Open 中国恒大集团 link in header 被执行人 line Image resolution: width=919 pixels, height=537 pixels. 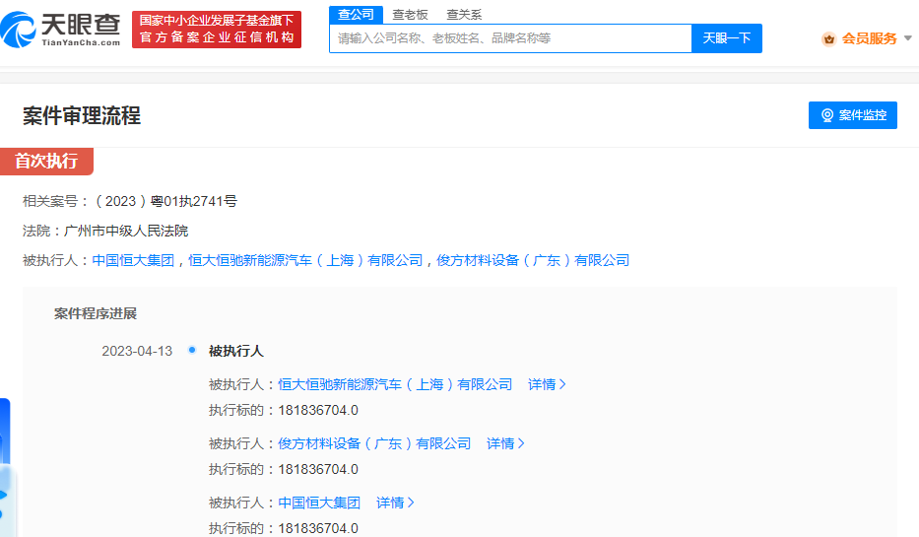[133, 260]
